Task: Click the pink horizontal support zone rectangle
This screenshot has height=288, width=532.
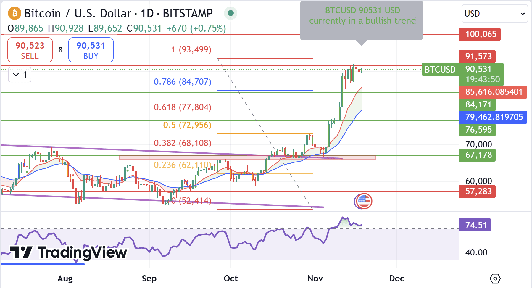Action: pos(247,158)
